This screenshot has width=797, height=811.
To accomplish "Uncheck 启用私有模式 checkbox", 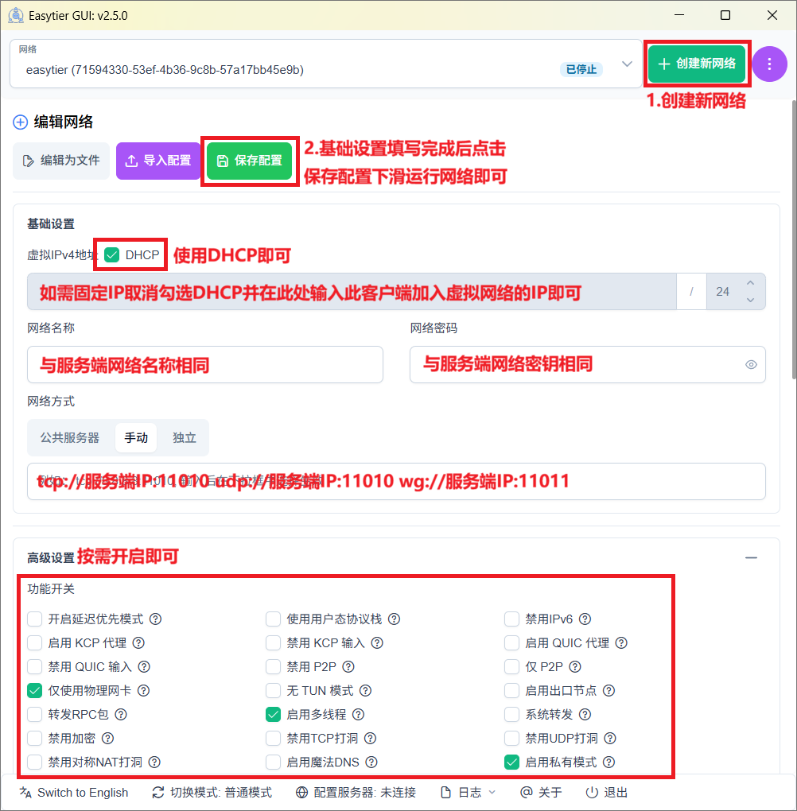I will 511,762.
